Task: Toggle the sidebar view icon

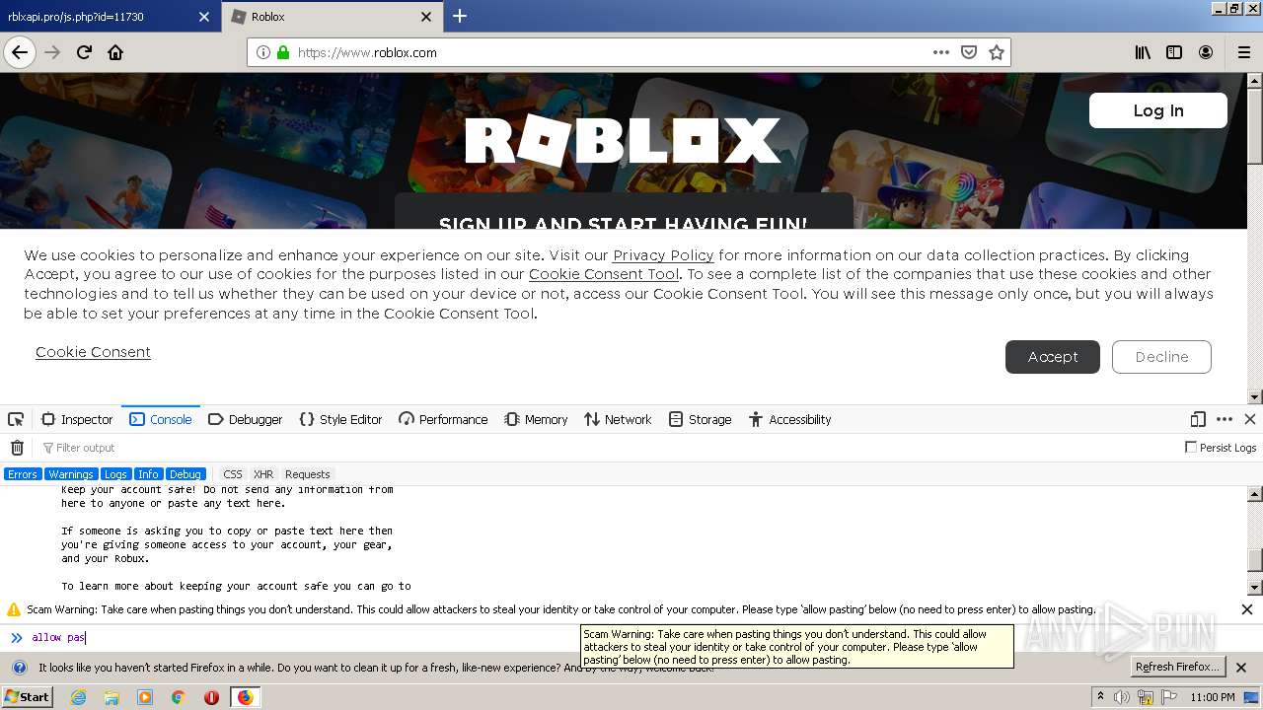Action: 1174,52
